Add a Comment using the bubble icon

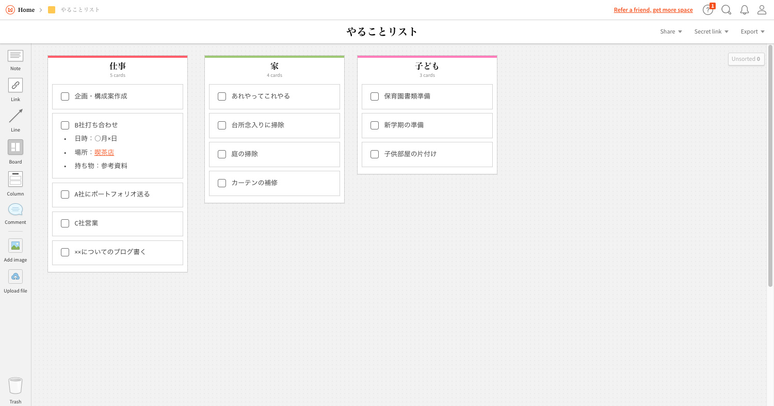click(15, 209)
